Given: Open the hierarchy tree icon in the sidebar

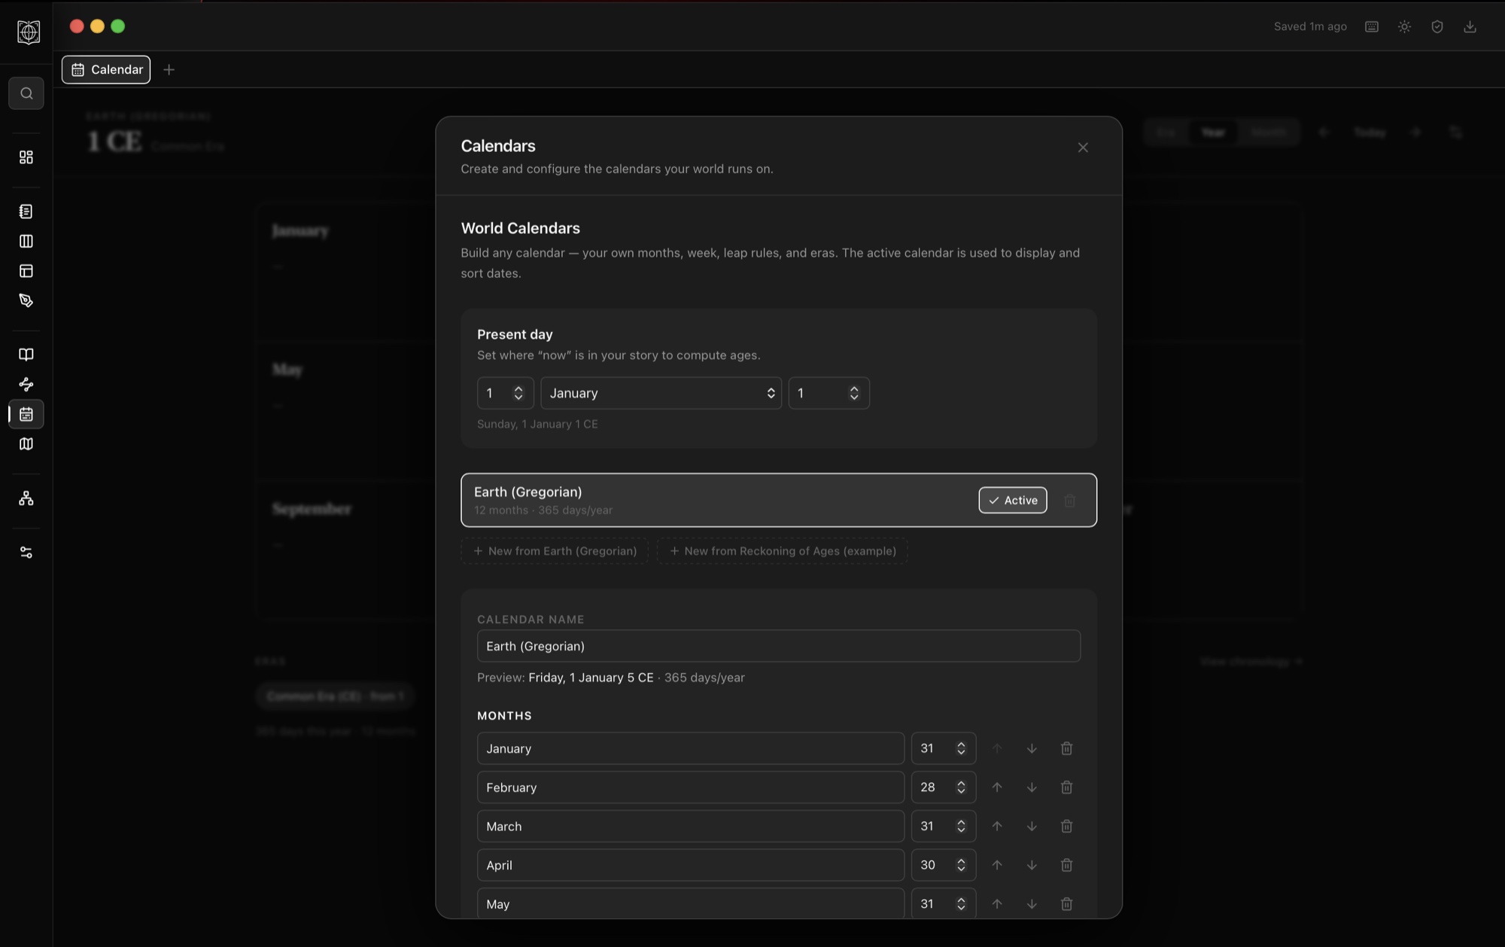Looking at the screenshot, I should click(26, 498).
